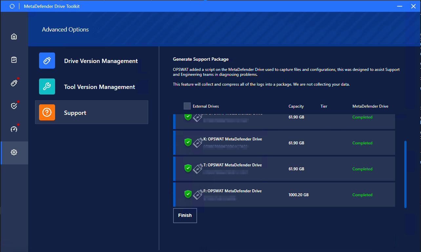The image size is (421, 252).
Task: Click the External Drives column label
Action: [206, 106]
